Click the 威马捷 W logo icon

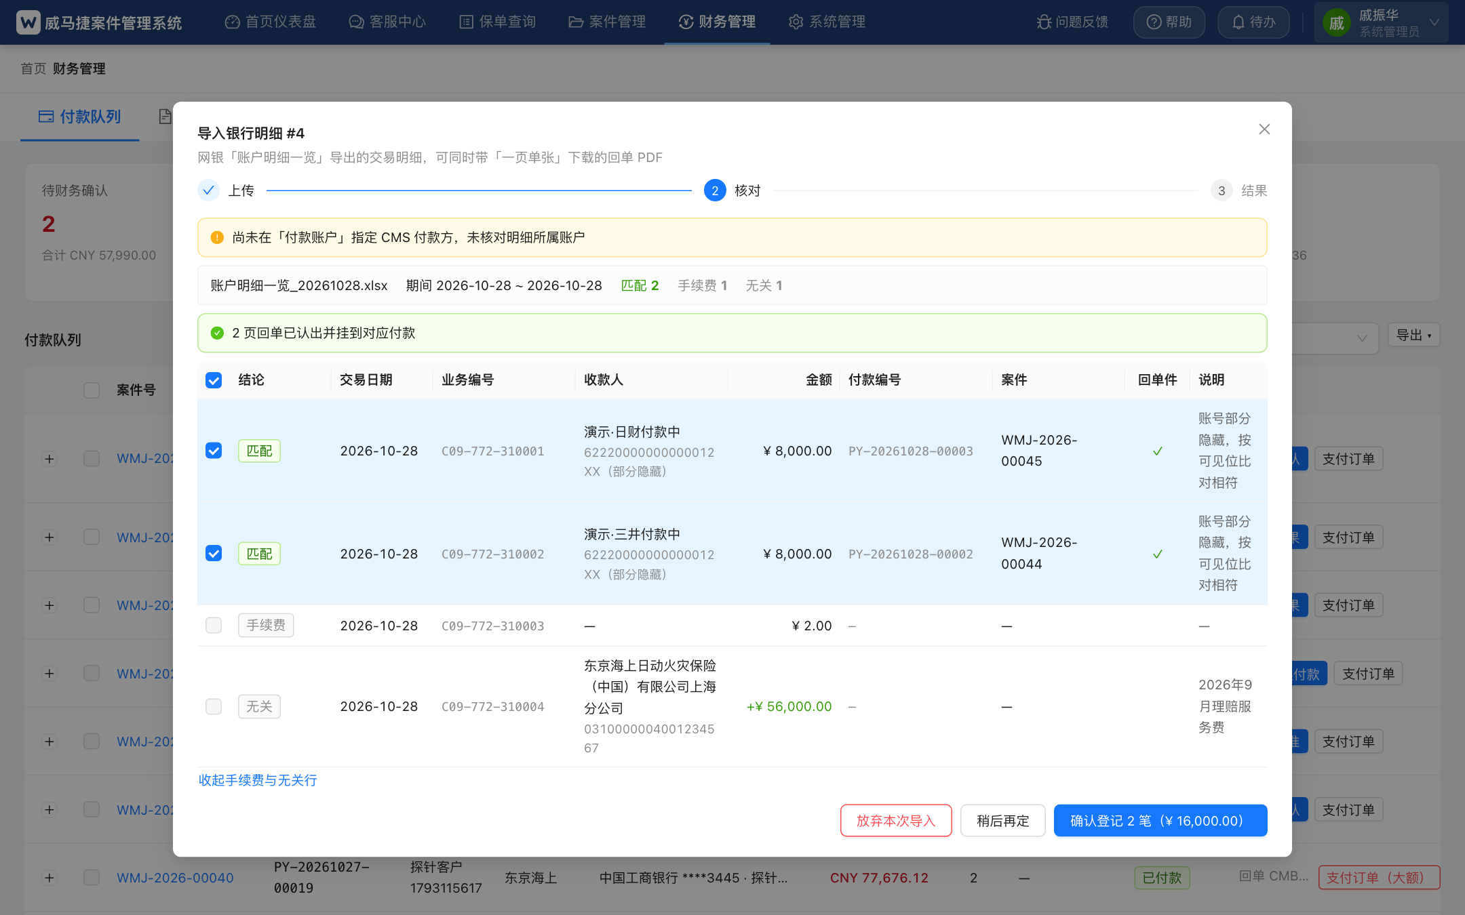[28, 22]
